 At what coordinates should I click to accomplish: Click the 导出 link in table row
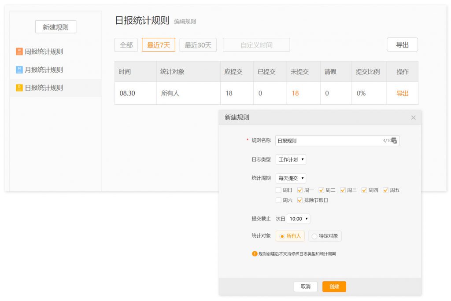click(x=402, y=93)
